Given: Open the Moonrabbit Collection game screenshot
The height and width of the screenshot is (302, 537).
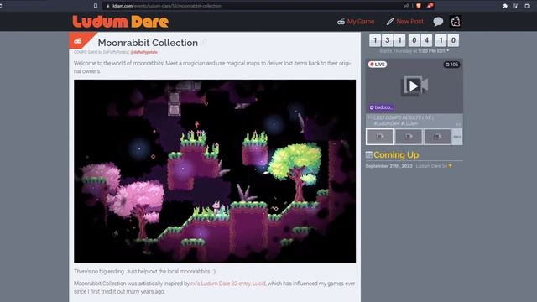Looking at the screenshot, I should pyautogui.click(x=215, y=171).
